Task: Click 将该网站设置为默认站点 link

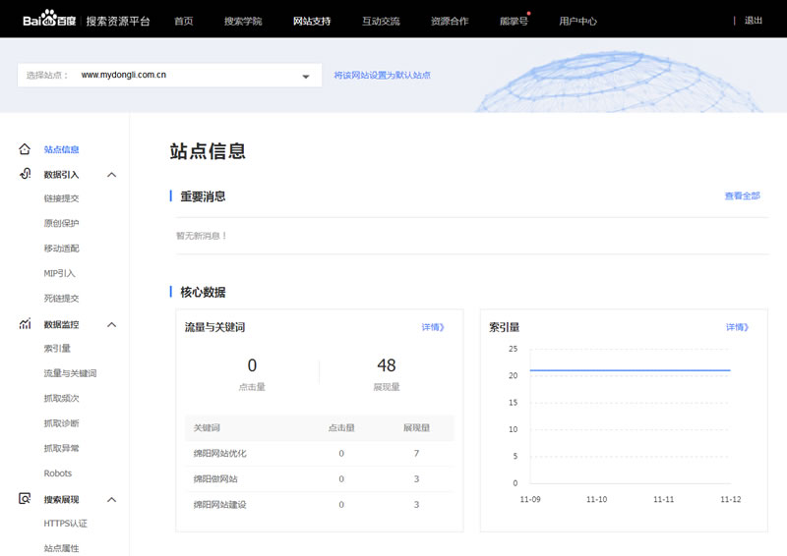Action: pyautogui.click(x=383, y=76)
